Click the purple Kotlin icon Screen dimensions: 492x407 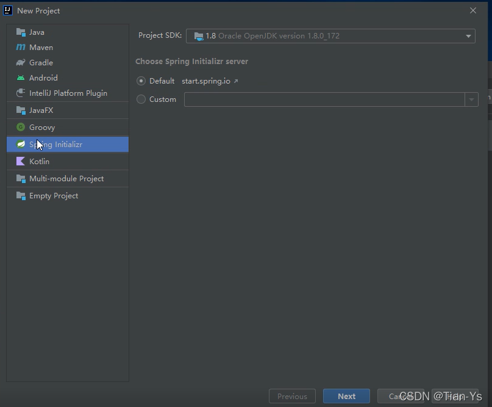21,161
